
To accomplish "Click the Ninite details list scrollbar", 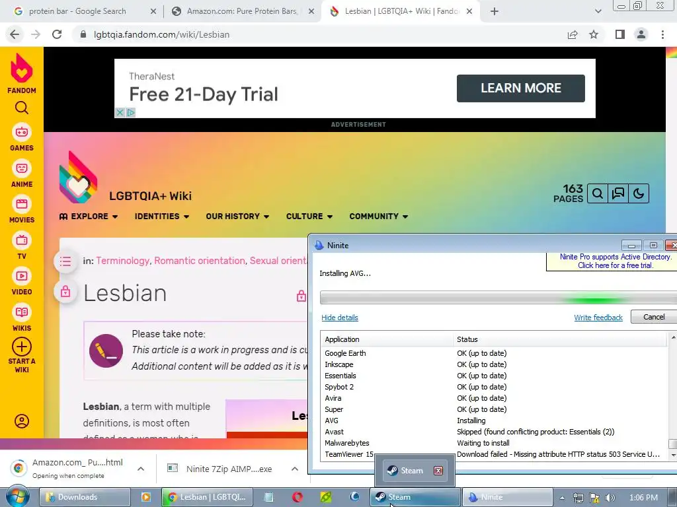I will point(672,396).
